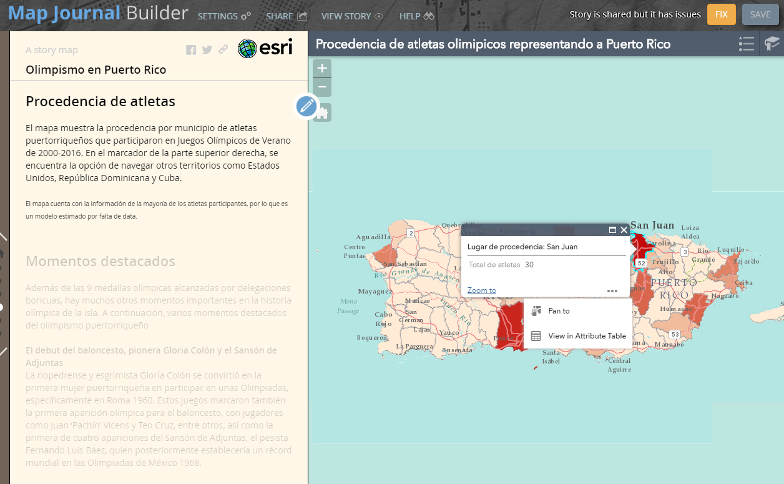This screenshot has width=784, height=484.
Task: Click the Olimpismo en Puerto Rico title
Action: tap(96, 70)
